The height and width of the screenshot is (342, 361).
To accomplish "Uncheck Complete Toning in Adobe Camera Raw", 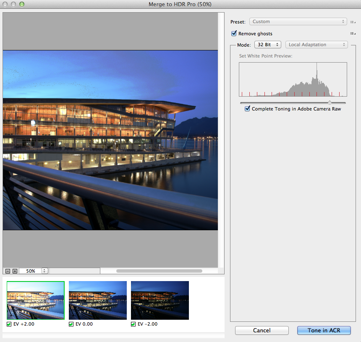I will pyautogui.click(x=247, y=108).
